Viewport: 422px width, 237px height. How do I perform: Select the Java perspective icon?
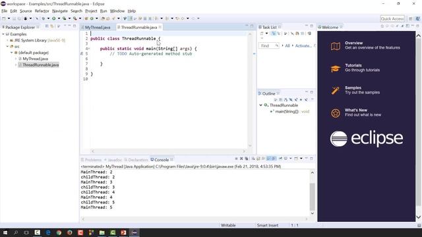[x=417, y=19]
